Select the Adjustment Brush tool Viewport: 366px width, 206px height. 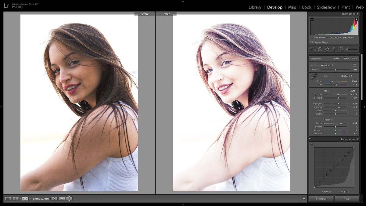[347, 49]
